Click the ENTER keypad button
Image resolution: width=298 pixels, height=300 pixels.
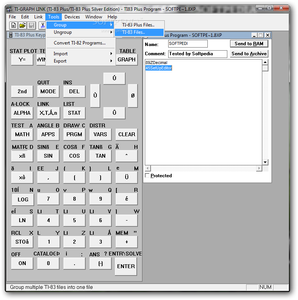point(126,266)
